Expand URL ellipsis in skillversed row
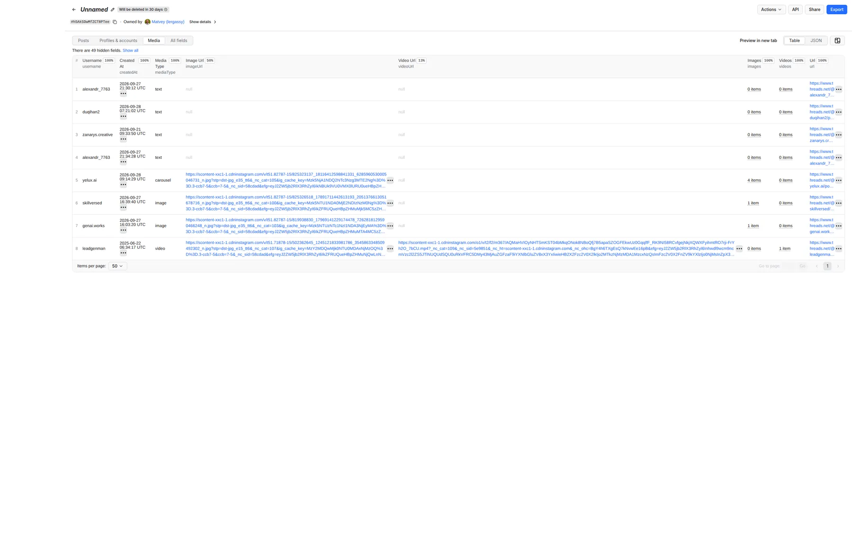This screenshot has width=852, height=534. (838, 203)
